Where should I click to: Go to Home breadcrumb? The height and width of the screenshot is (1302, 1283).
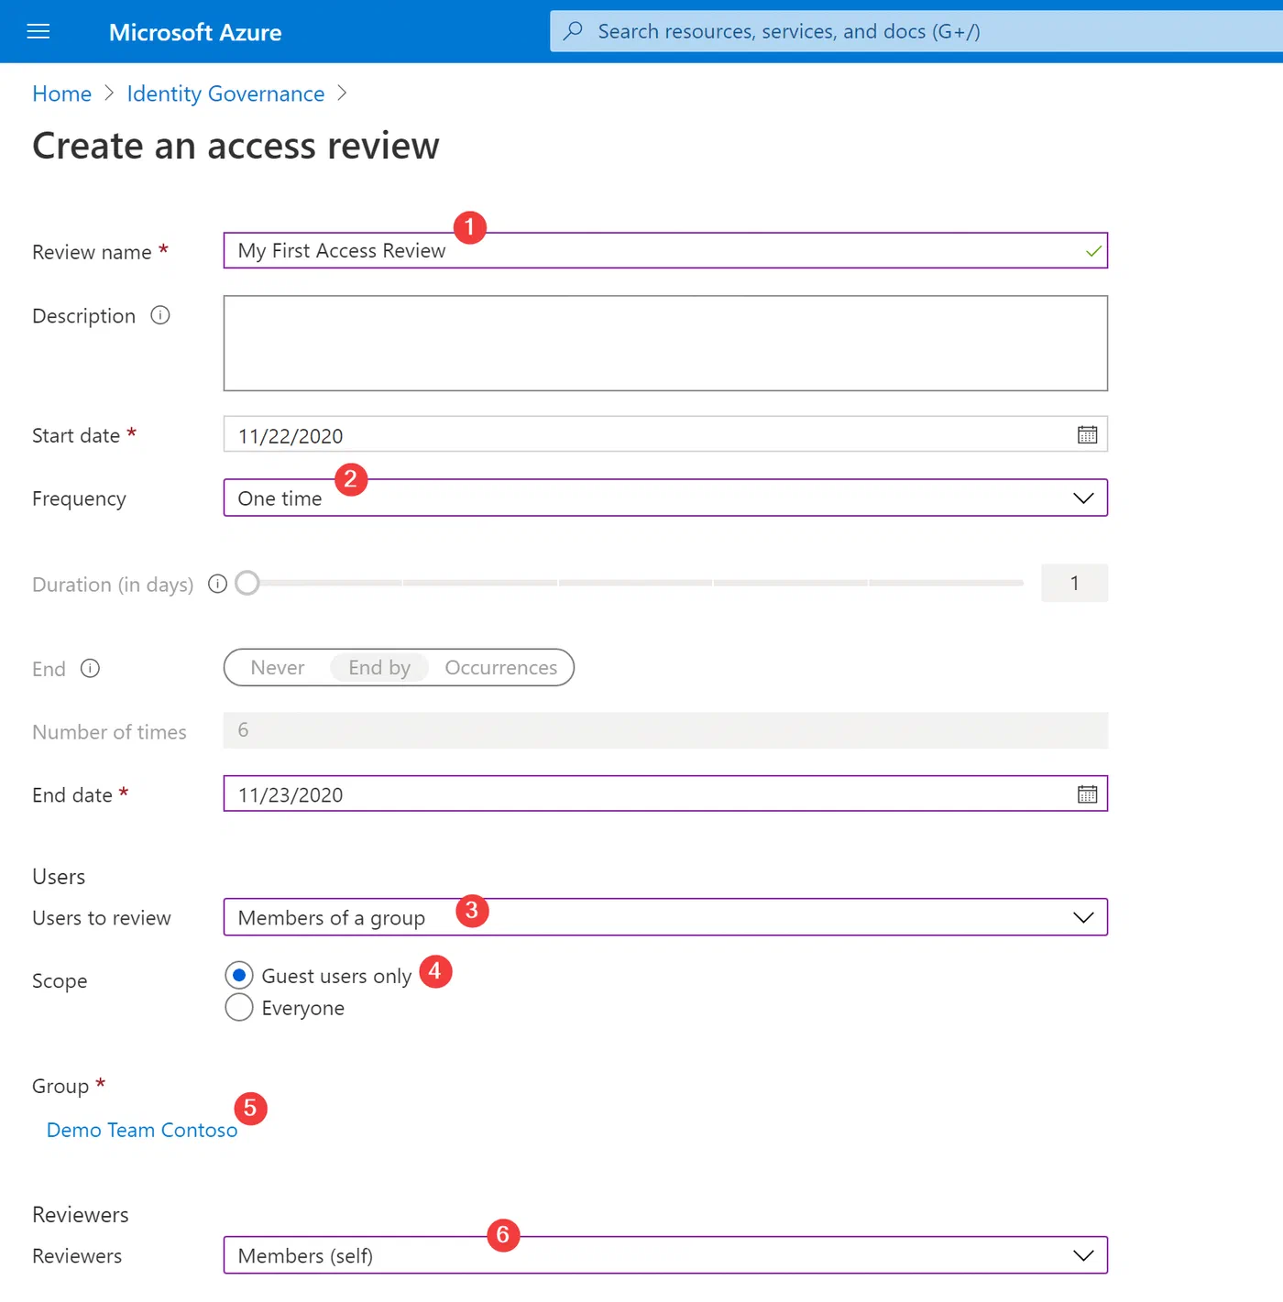click(x=61, y=93)
